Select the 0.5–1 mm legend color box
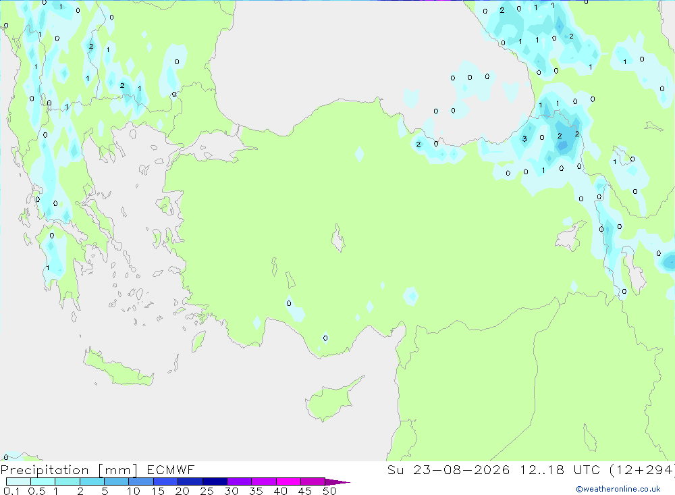This screenshot has width=675, height=495. point(43,481)
